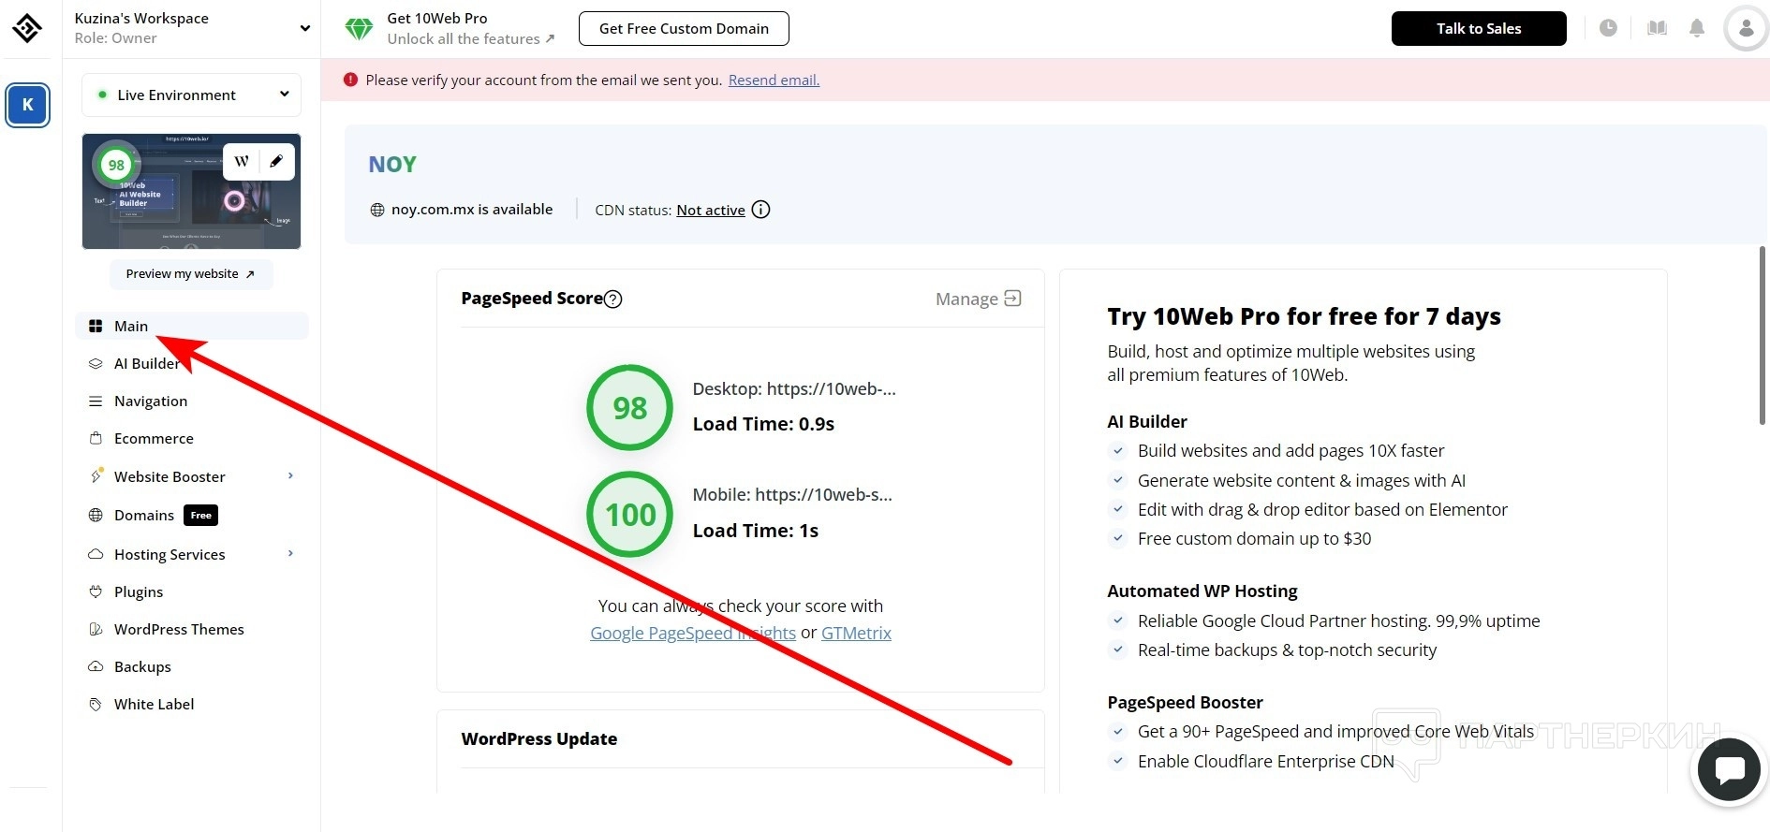Click the green diamond Pro icon
The image size is (1770, 832).
359,29
